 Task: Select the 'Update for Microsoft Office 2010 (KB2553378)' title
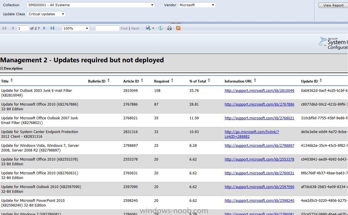coord(40,161)
